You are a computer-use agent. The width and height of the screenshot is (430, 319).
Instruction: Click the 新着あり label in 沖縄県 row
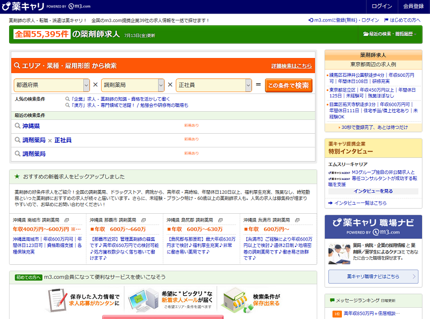tap(191, 126)
